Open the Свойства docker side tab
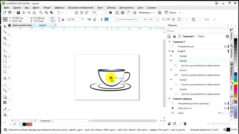 tap(232, 51)
